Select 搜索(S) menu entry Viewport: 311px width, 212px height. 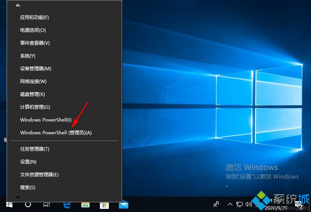coord(64,188)
